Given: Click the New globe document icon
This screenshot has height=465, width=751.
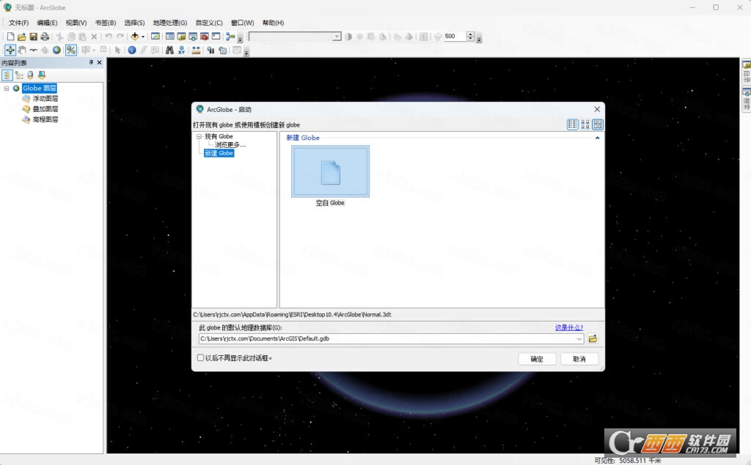Looking at the screenshot, I should 10,37.
